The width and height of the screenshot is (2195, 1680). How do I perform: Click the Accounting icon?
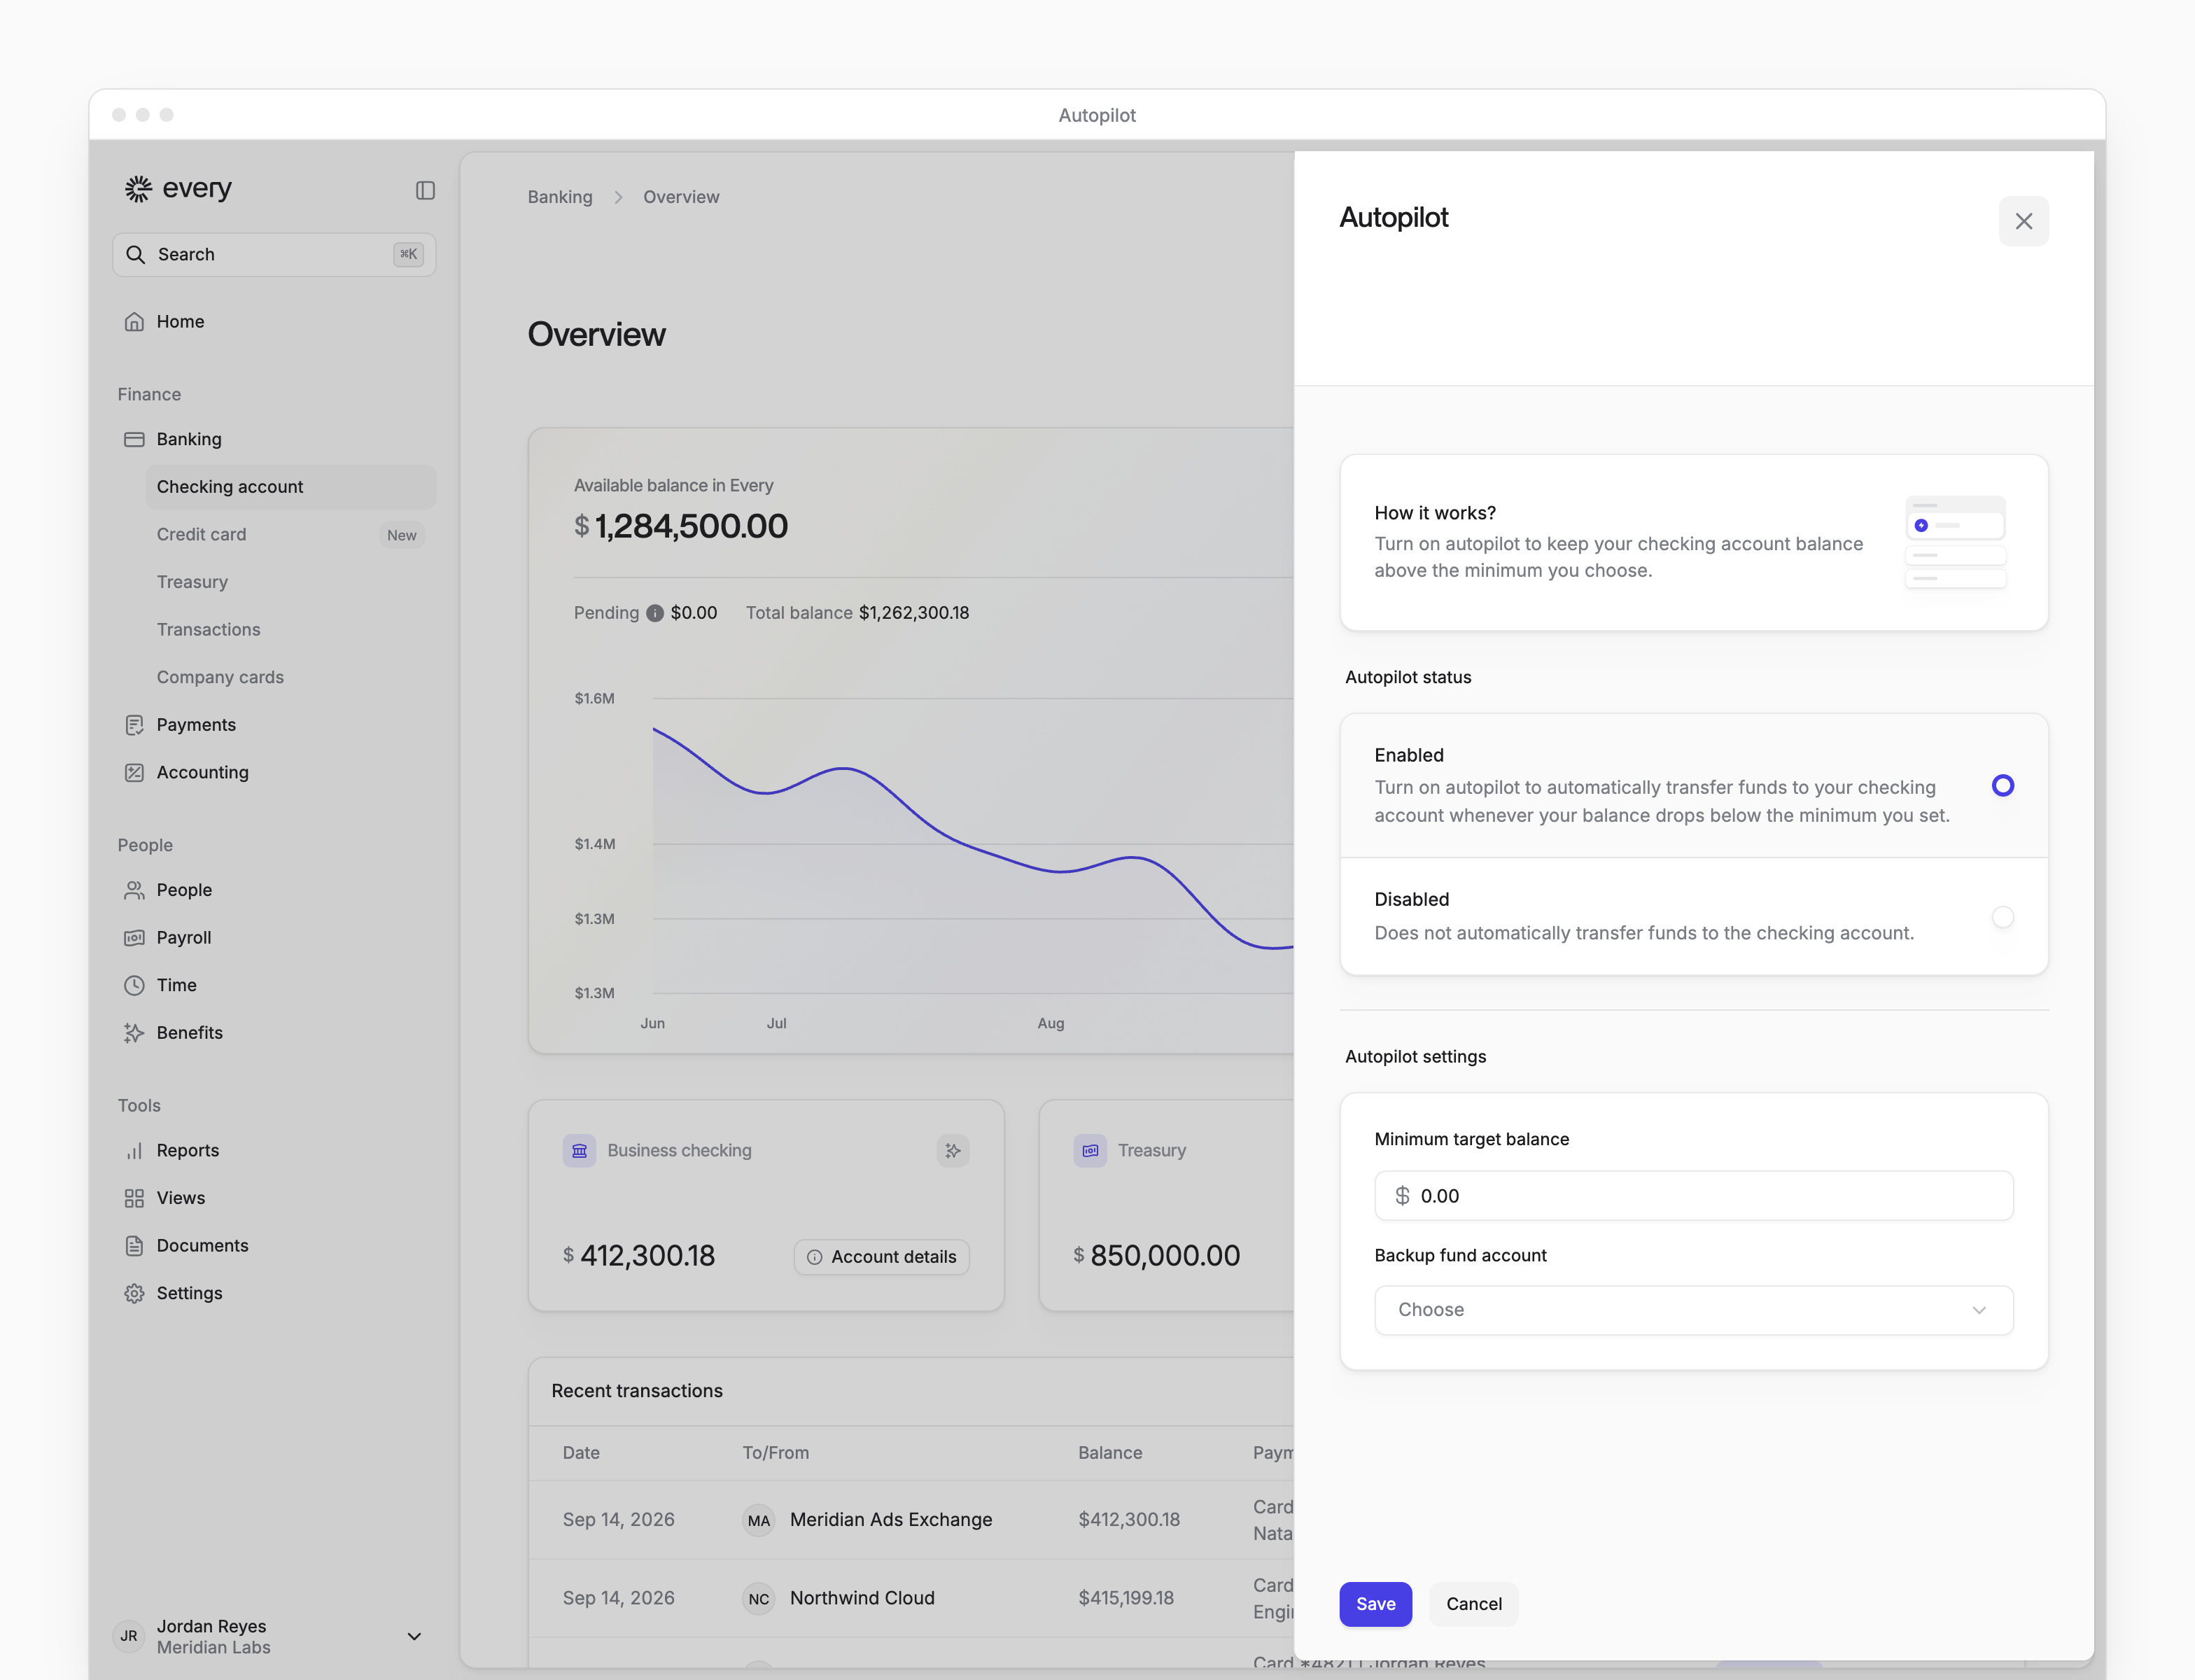pos(134,772)
